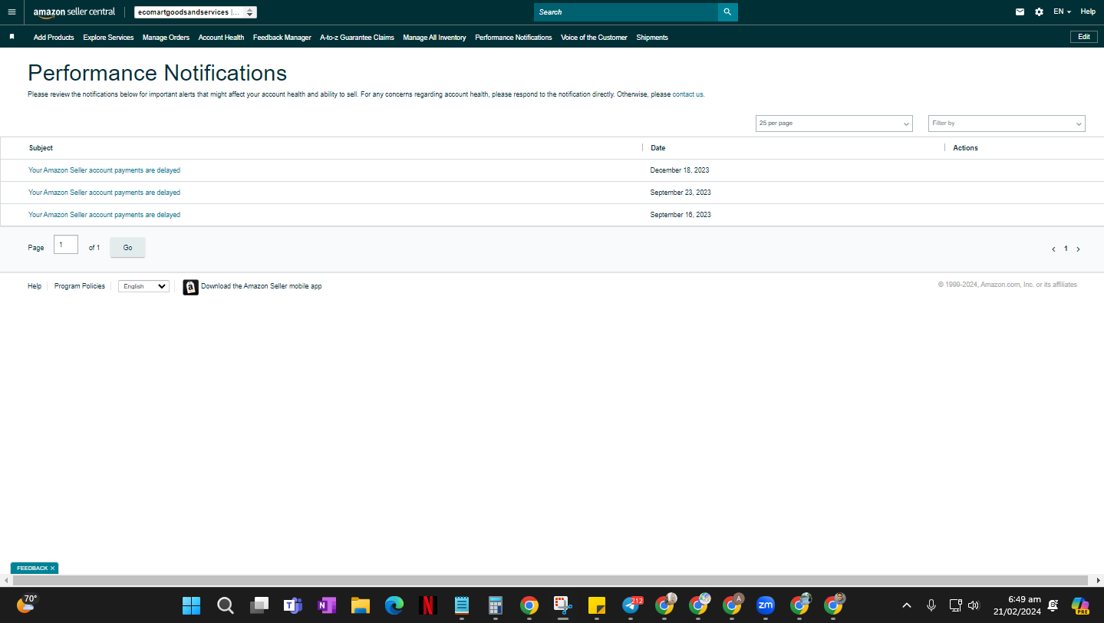Open the weather widget on taskbar

tap(26, 605)
